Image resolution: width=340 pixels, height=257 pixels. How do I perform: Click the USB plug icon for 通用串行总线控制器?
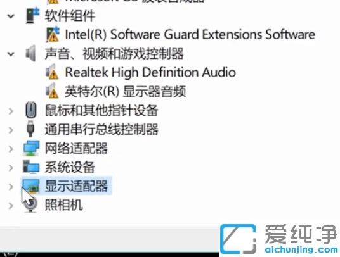(30, 129)
